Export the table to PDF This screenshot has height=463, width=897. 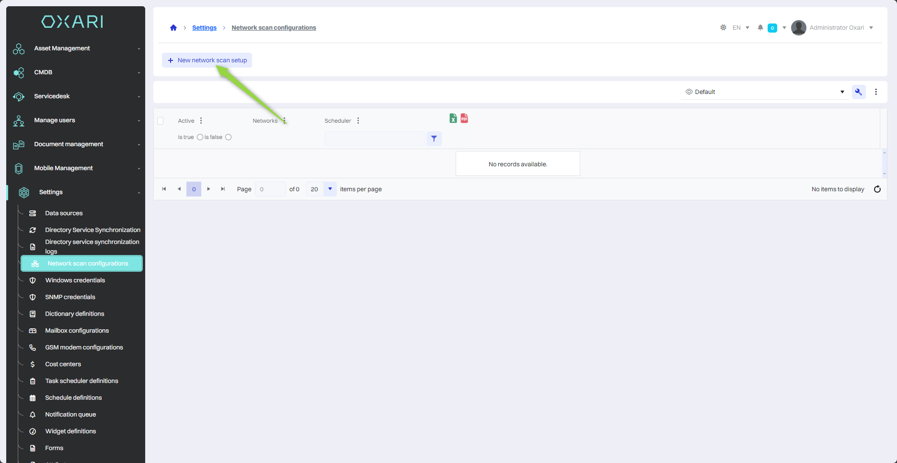pos(464,118)
